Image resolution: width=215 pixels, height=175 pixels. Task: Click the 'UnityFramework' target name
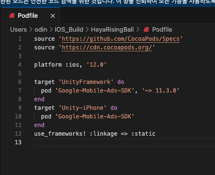(86, 82)
